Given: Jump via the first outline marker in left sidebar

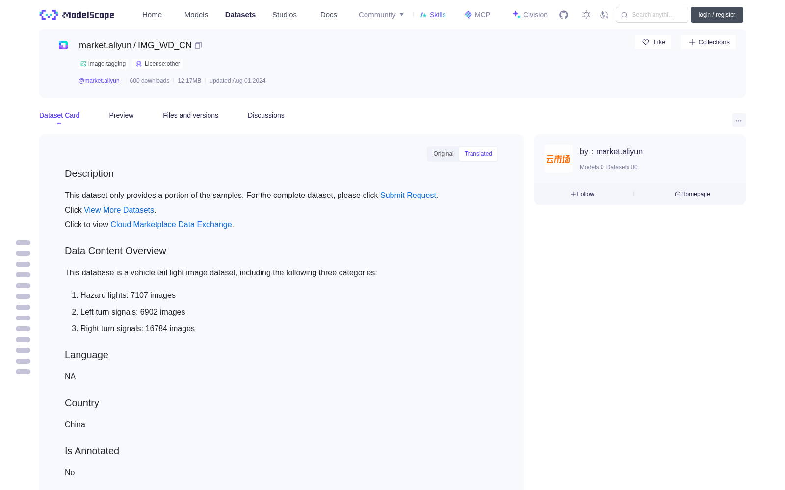Looking at the screenshot, I should click(23, 243).
